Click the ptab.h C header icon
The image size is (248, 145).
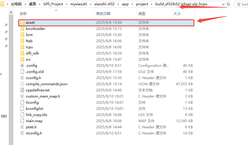(x=22, y=127)
